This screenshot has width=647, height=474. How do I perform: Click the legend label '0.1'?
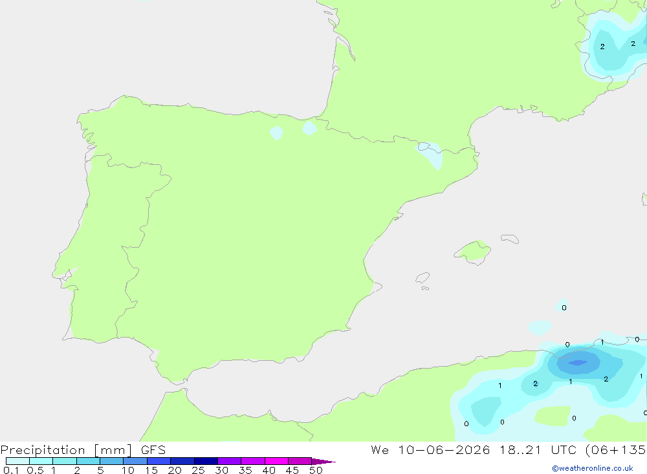11,470
